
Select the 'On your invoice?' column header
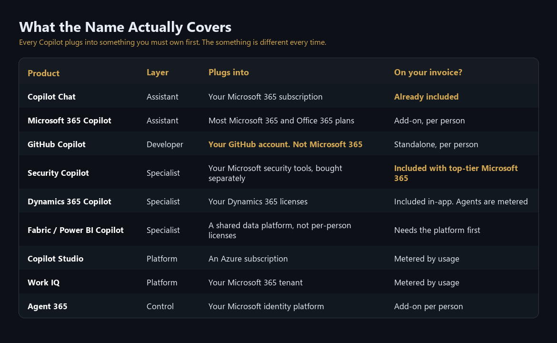(x=428, y=72)
